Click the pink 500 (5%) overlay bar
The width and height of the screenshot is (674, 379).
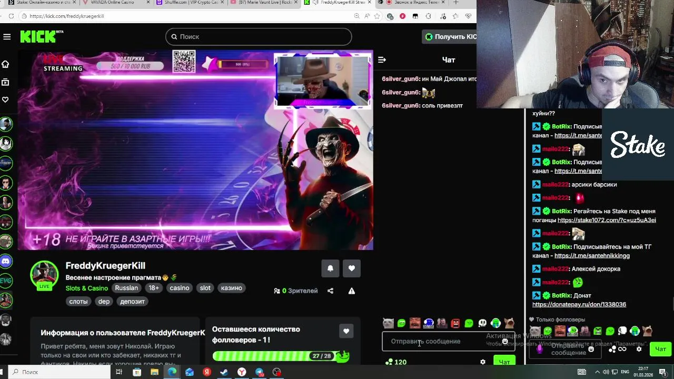pos(242,64)
